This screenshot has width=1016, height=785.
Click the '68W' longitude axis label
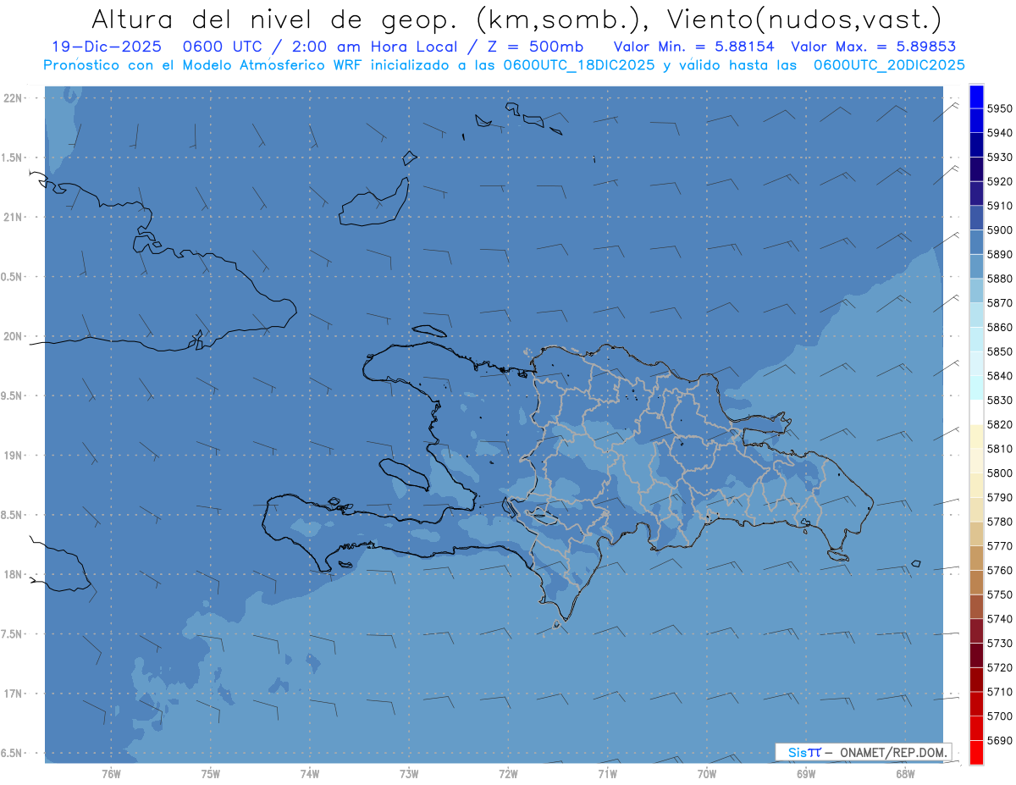coord(904,772)
